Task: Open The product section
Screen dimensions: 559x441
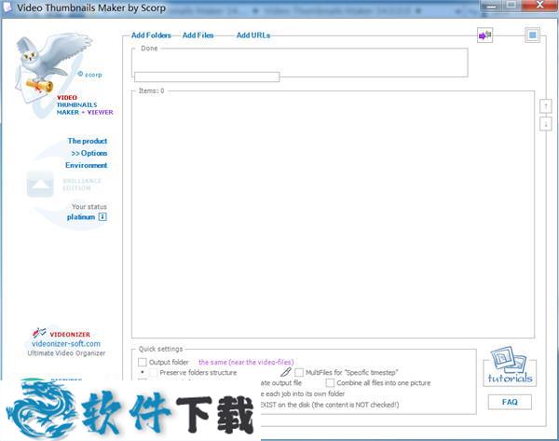Action: [x=88, y=141]
